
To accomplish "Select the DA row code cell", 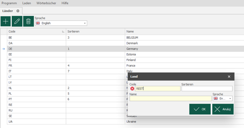I will (x=36, y=43).
